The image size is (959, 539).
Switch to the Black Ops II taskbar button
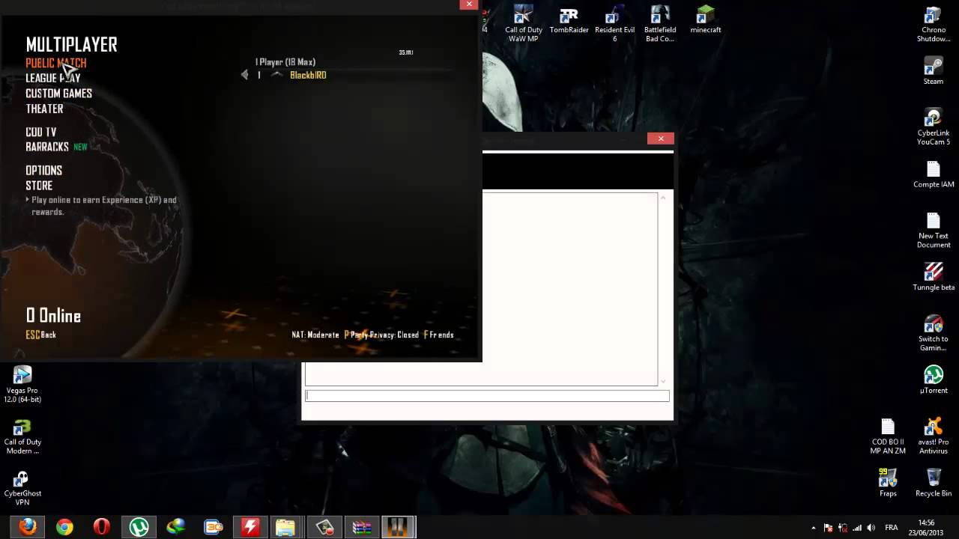click(x=398, y=527)
